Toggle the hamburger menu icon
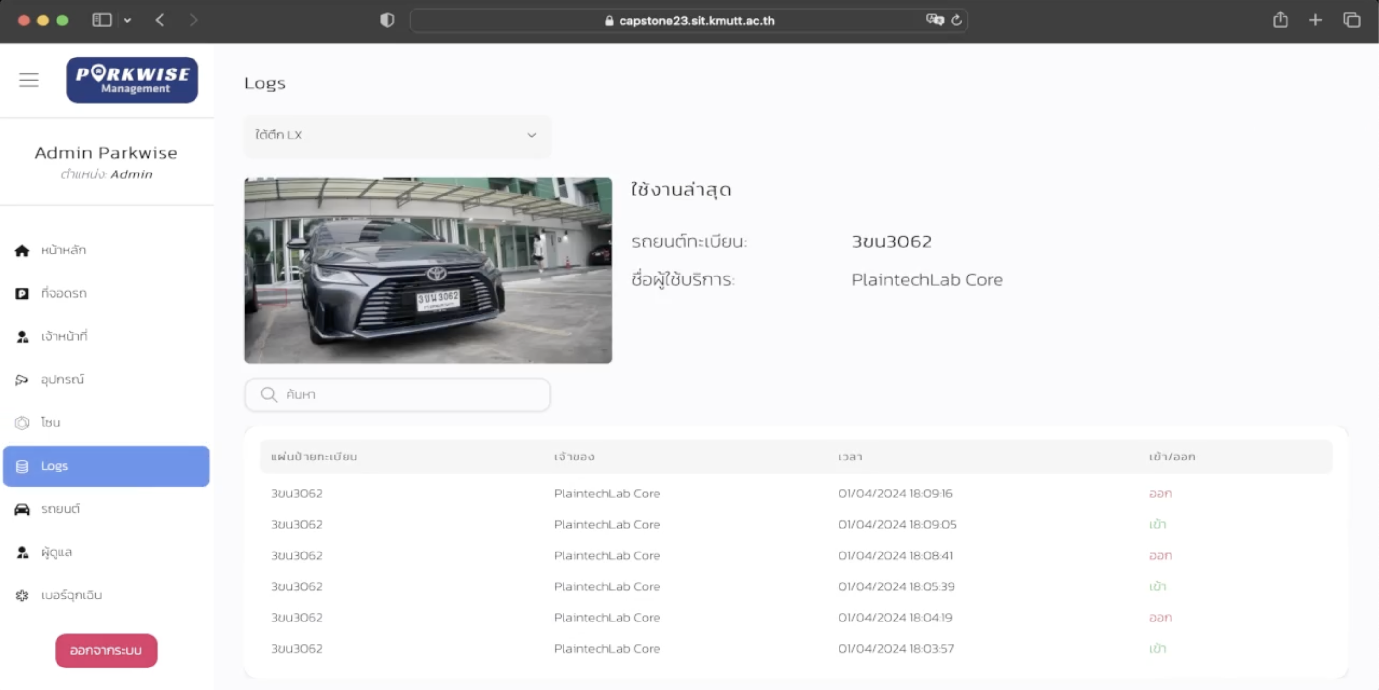The height and width of the screenshot is (690, 1379). point(29,80)
